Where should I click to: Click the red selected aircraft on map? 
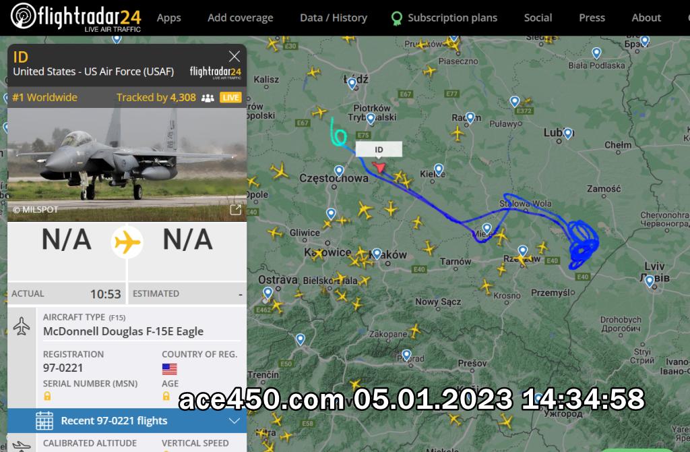379,167
